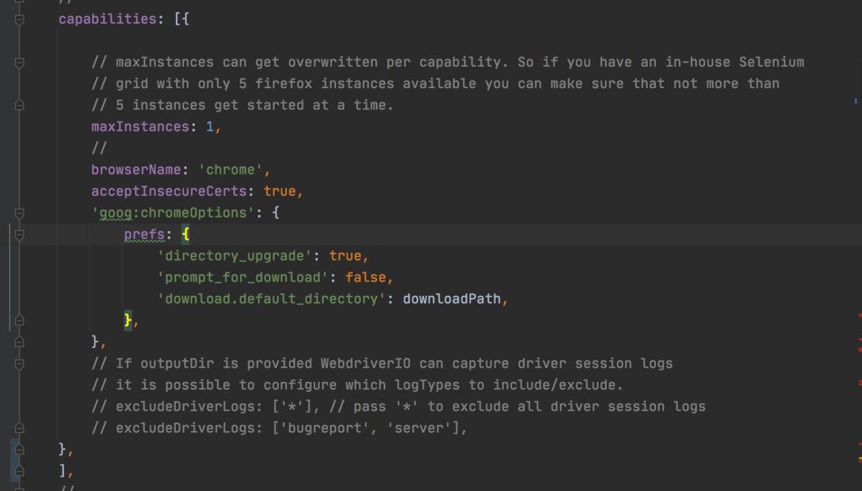Collapse the outputDir comment block in gutter
The height and width of the screenshot is (491, 862).
click(x=19, y=364)
